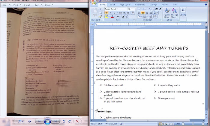Click the zoom out minus button
This screenshot has height=126, width=210.
tap(183, 124)
